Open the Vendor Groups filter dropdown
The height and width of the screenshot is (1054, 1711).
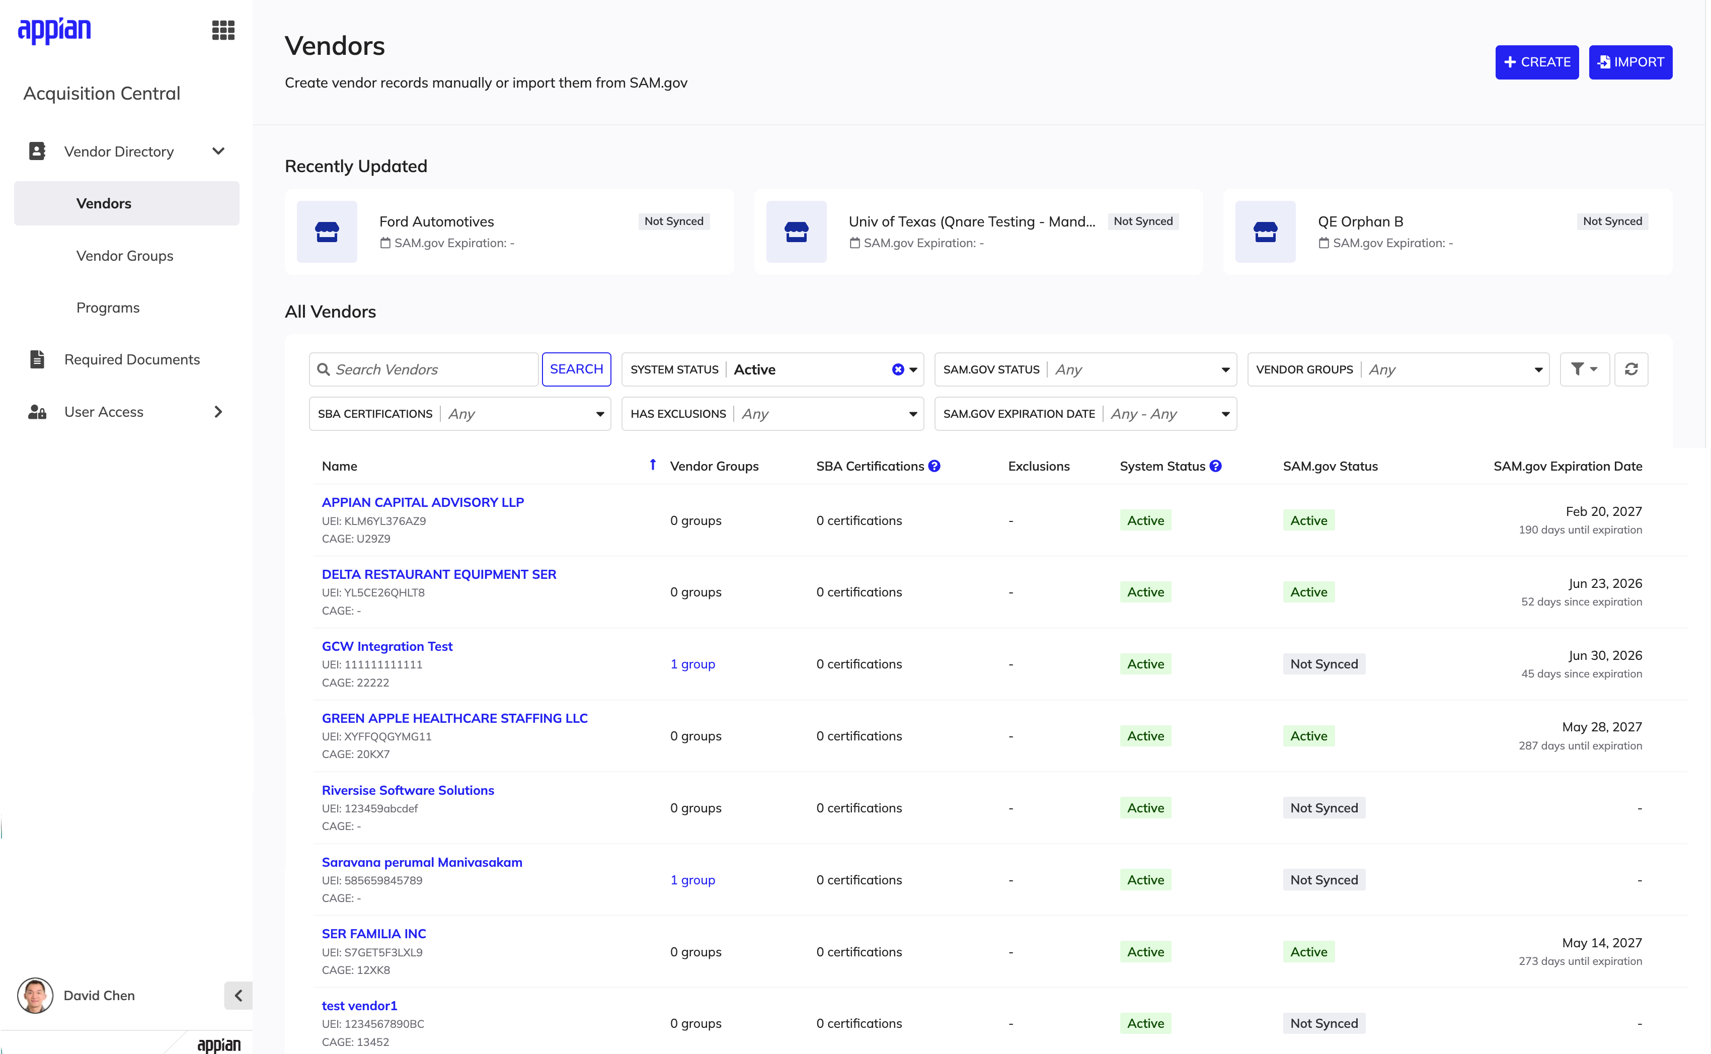click(1398, 369)
